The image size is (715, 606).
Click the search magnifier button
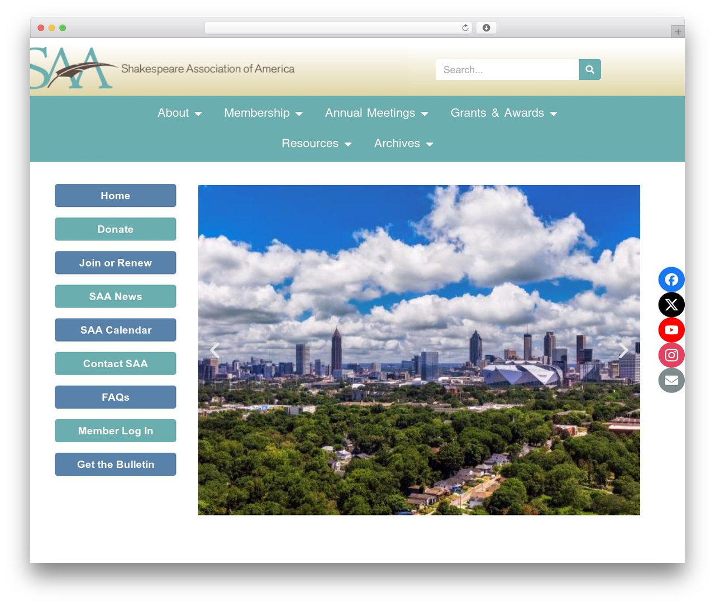[x=590, y=69]
